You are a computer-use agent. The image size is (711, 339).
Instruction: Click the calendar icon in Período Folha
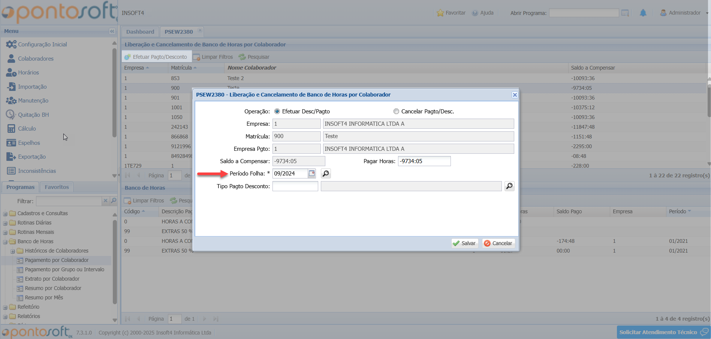pos(311,173)
